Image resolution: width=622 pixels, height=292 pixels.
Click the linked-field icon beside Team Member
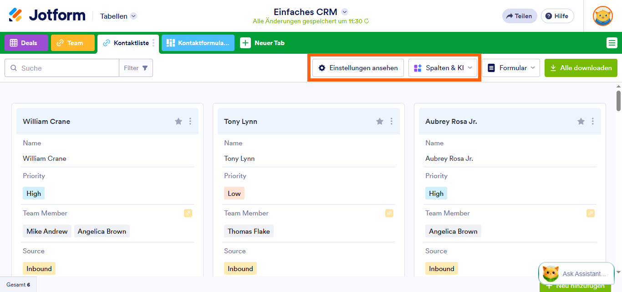tap(188, 213)
